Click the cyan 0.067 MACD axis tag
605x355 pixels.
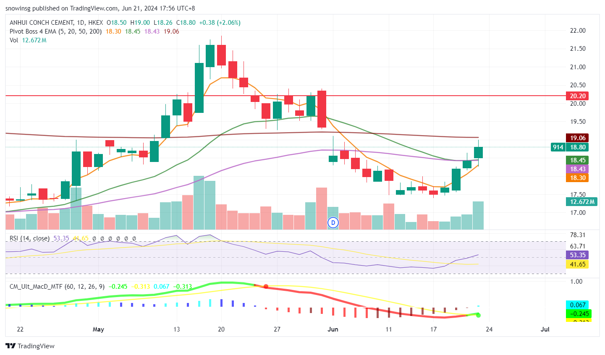click(578, 305)
